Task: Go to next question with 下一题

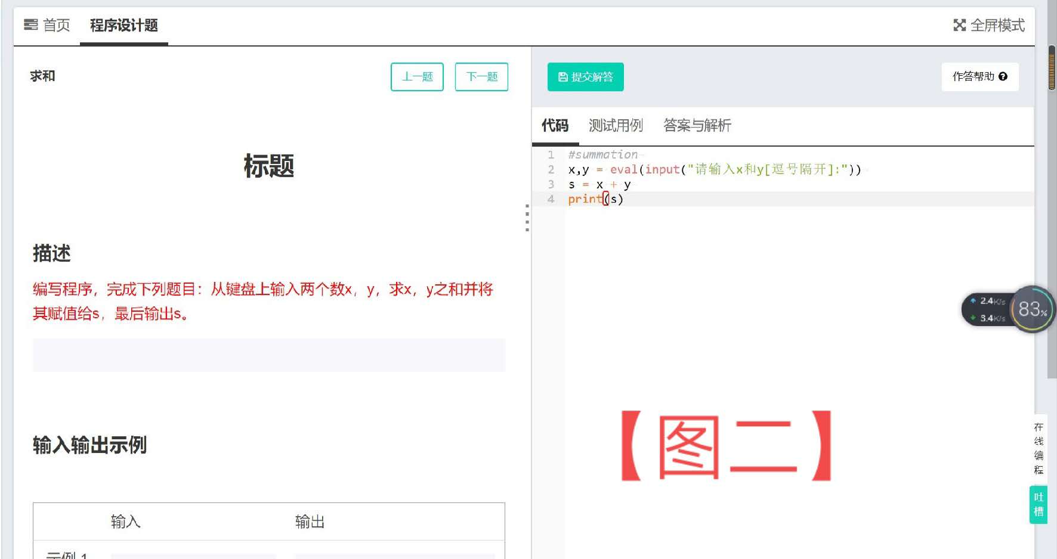Action: pos(481,77)
